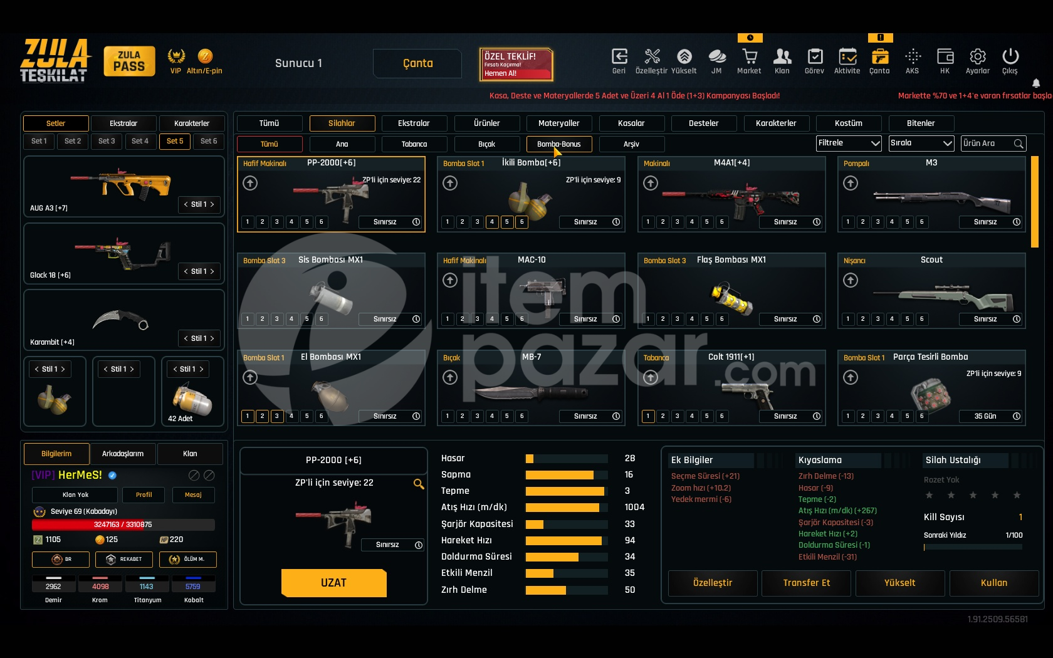Click the UZAT extend button
1053x658 pixels.
(333, 583)
